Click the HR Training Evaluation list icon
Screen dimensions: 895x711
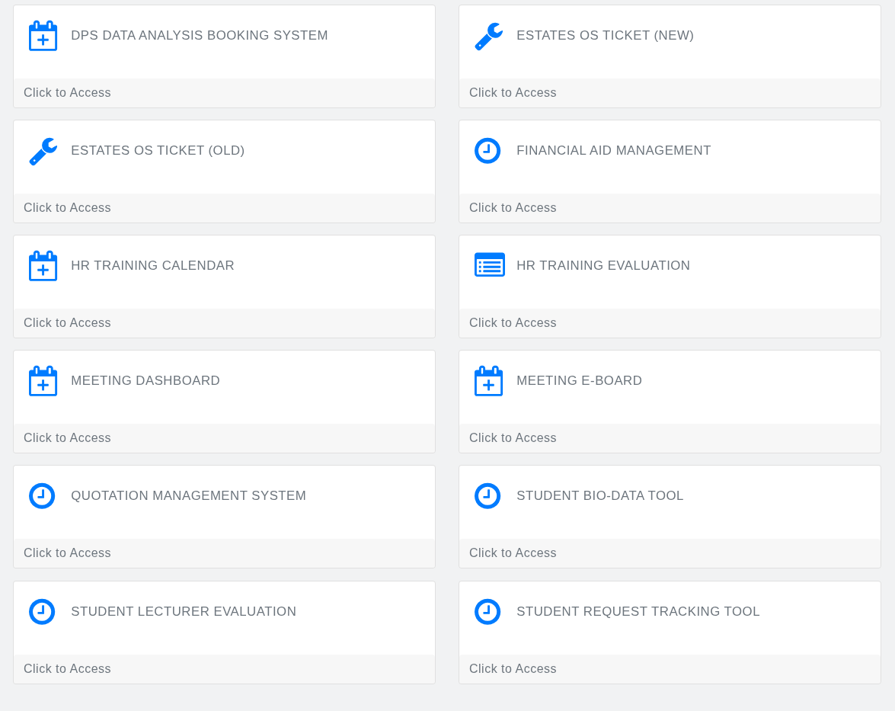[490, 265]
